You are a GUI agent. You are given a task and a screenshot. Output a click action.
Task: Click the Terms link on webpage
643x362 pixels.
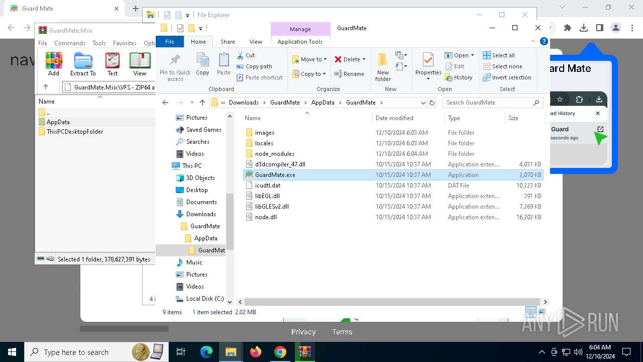(342, 332)
